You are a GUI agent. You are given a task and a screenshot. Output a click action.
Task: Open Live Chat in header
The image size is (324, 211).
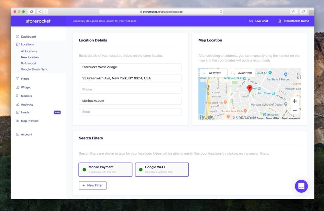tap(259, 21)
